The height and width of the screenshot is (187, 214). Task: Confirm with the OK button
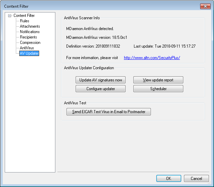pos(169,179)
